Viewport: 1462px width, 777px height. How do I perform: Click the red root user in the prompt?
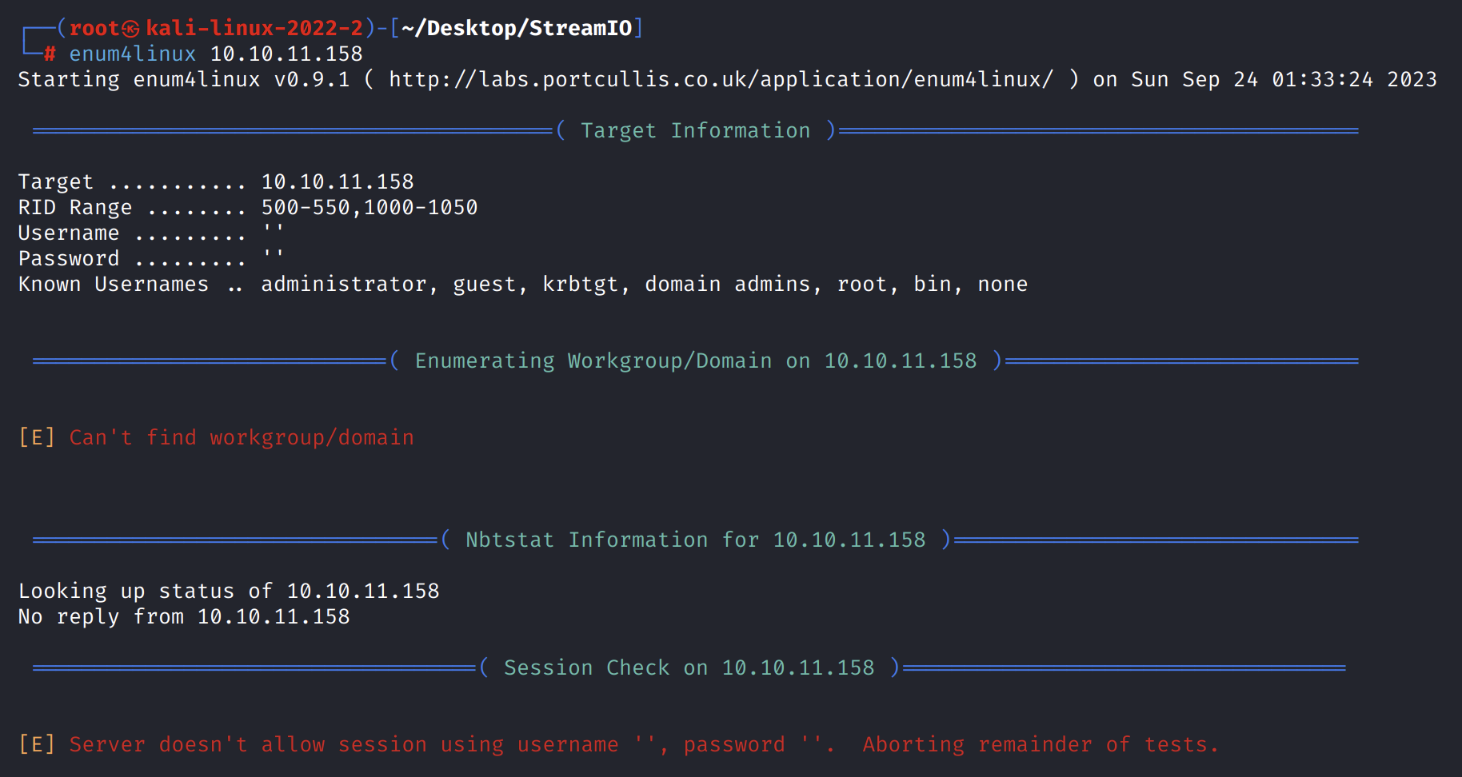click(x=94, y=28)
